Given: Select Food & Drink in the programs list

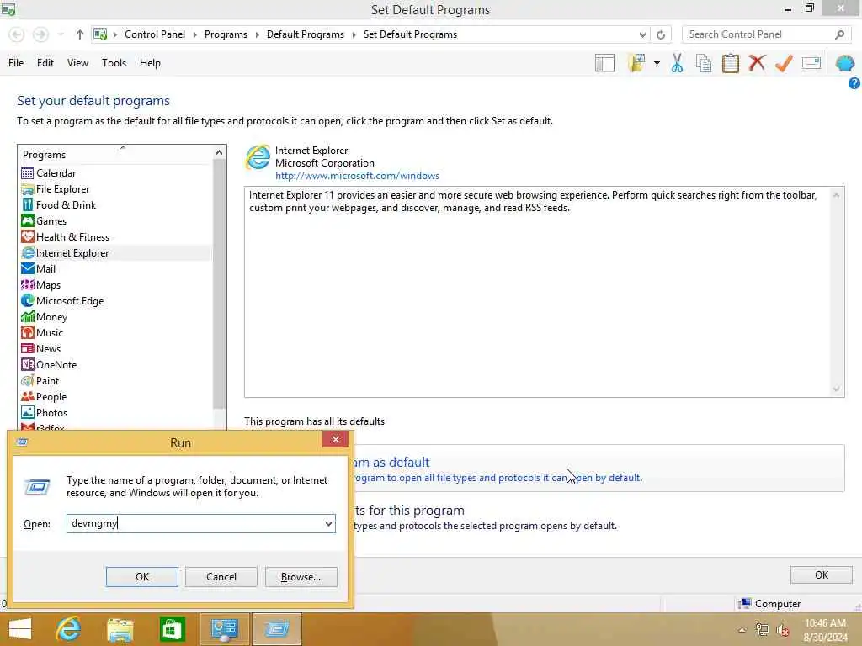Looking at the screenshot, I should click(66, 205).
